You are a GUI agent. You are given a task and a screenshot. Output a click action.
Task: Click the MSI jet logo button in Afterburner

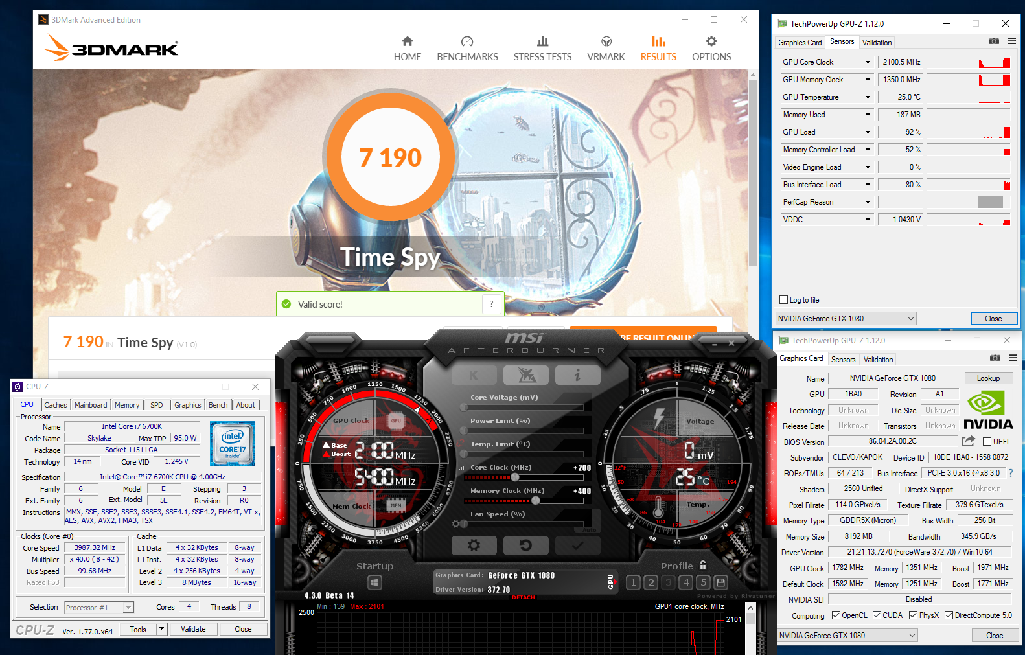pyautogui.click(x=525, y=375)
